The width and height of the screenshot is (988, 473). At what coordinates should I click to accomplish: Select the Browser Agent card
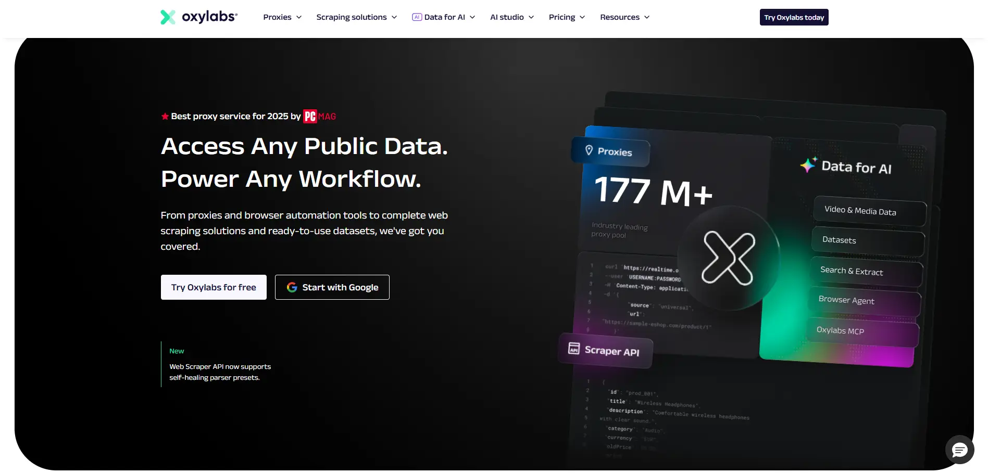point(864,301)
